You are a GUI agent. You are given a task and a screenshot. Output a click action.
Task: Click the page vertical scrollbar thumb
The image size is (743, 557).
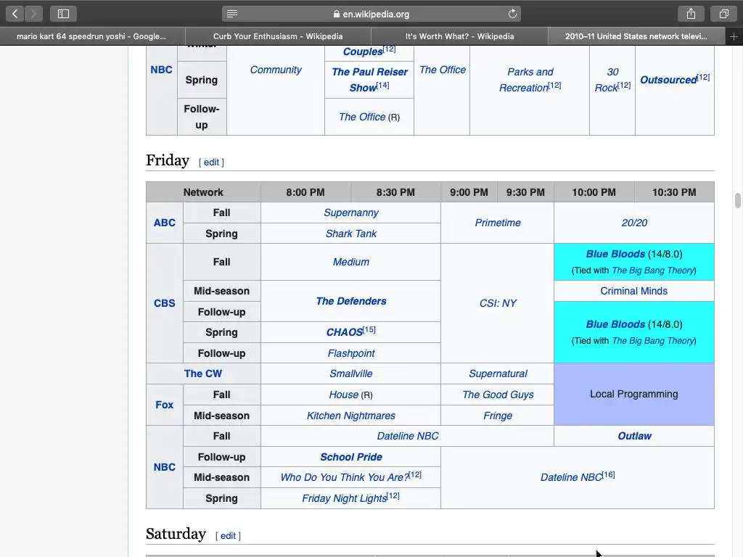tap(738, 200)
